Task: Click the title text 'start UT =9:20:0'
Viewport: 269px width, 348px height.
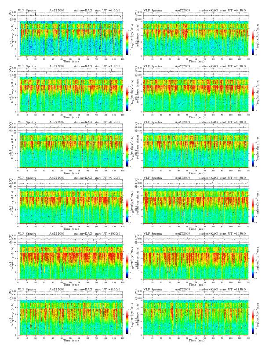Action: click(108, 178)
